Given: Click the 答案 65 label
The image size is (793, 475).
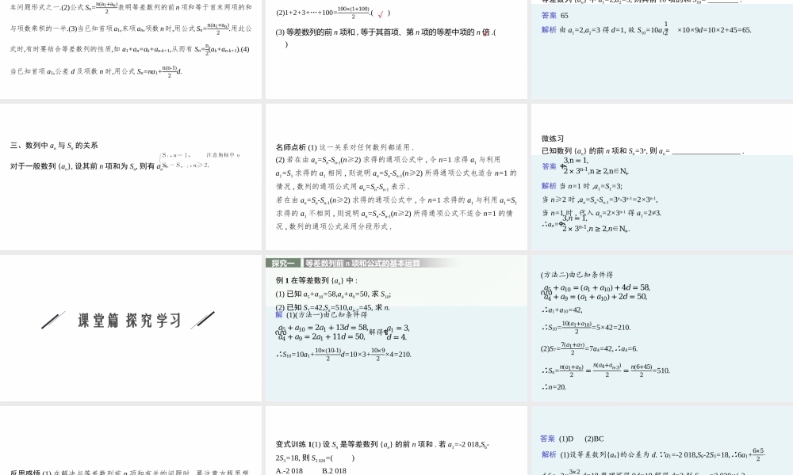Looking at the screenshot, I should (555, 15).
